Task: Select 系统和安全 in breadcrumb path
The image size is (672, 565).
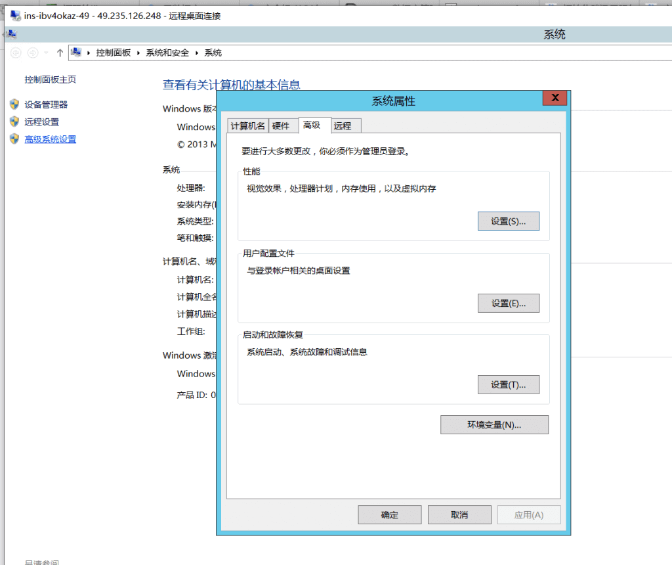Action: point(167,53)
